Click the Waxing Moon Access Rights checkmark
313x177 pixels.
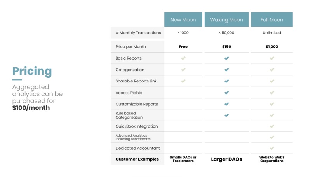[x=226, y=93]
